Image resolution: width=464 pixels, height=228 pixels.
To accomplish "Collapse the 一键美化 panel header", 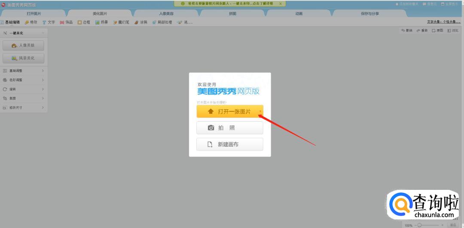I will tap(24, 33).
